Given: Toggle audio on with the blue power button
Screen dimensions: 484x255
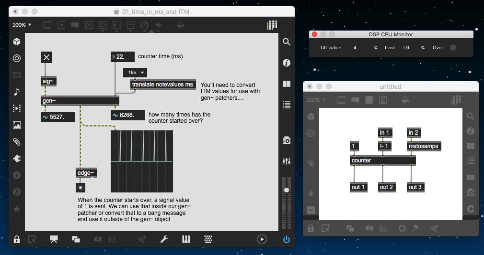Looking at the screenshot, I should coord(287,239).
